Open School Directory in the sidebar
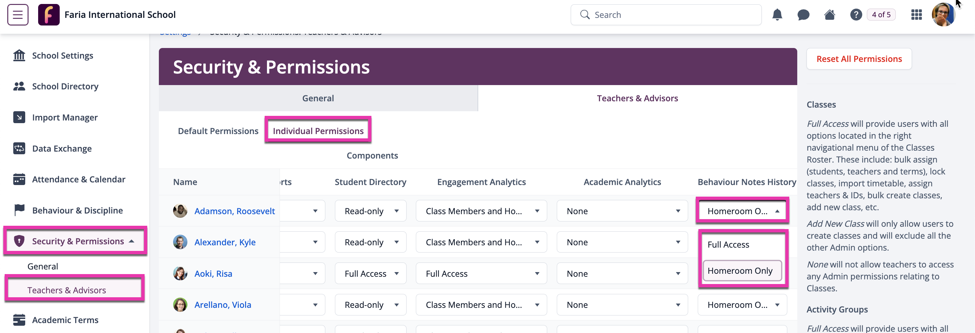 [x=65, y=86]
